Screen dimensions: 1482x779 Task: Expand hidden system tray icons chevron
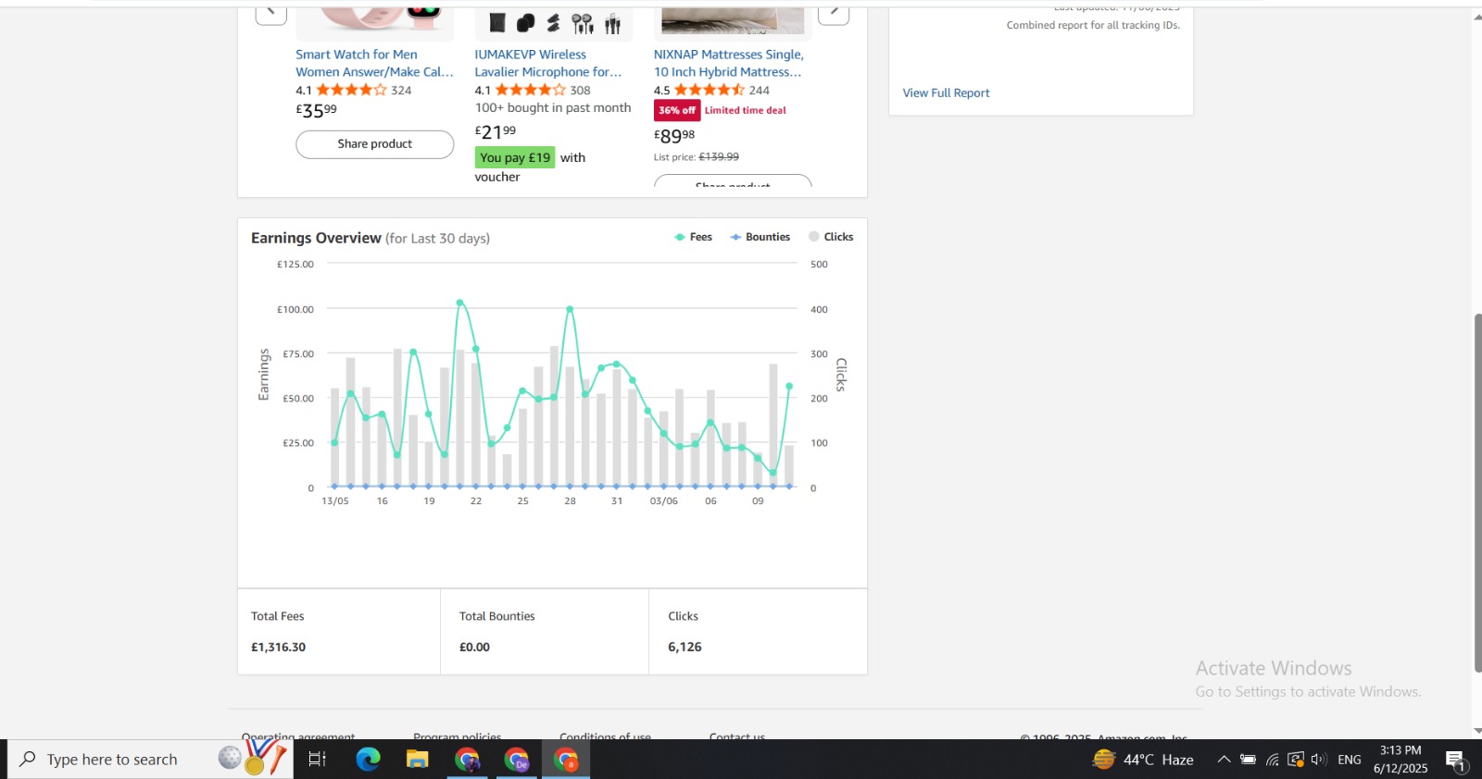pyautogui.click(x=1224, y=760)
